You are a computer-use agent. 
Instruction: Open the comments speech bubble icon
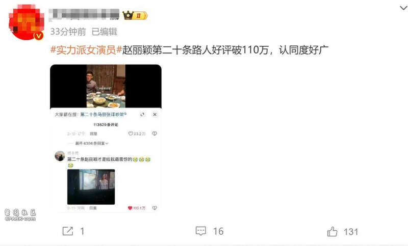pyautogui.click(x=200, y=231)
